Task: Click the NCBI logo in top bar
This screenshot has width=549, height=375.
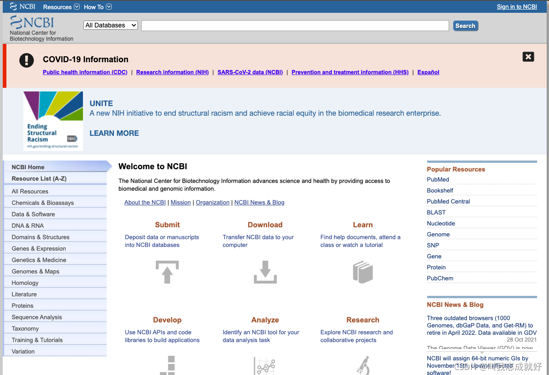Action: coord(23,7)
